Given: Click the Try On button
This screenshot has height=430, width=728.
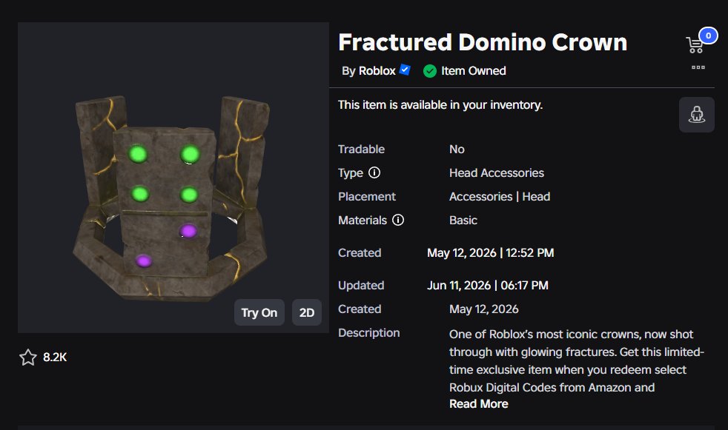Looking at the screenshot, I should 259,313.
